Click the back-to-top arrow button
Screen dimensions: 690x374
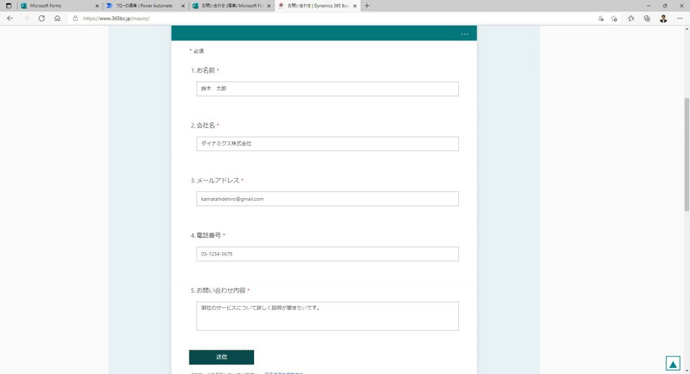[672, 363]
